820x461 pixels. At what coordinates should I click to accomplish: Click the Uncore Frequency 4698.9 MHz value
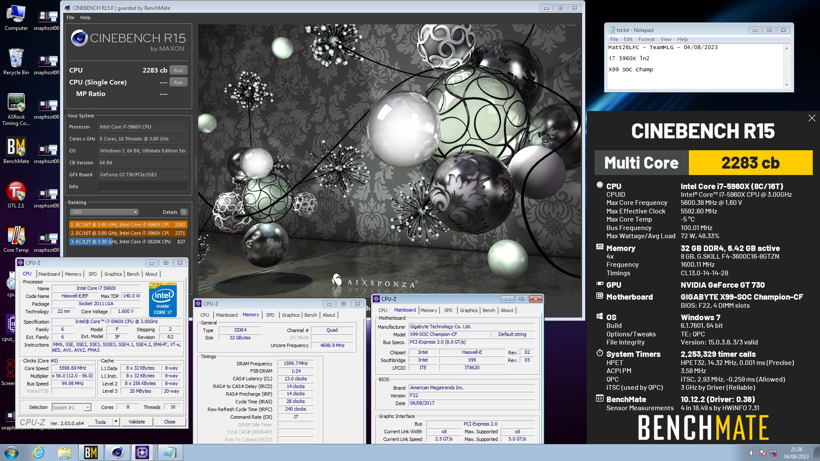(332, 345)
